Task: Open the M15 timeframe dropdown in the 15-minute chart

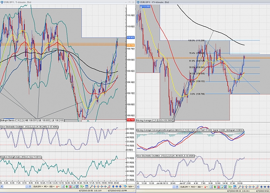Action: click(x=194, y=187)
